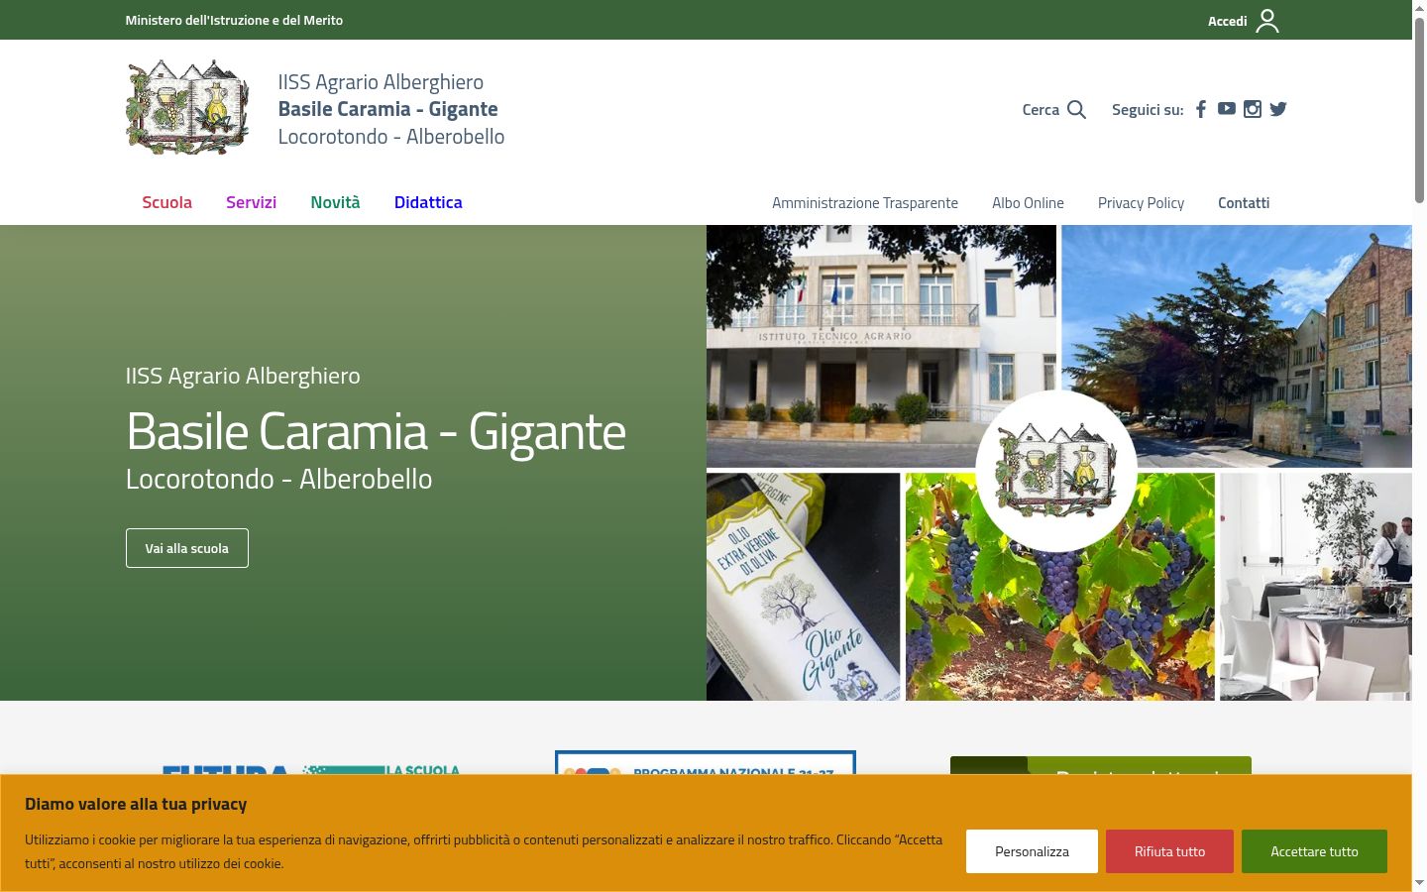Open the school's YouTube channel icon
The width and height of the screenshot is (1427, 892).
1227,108
